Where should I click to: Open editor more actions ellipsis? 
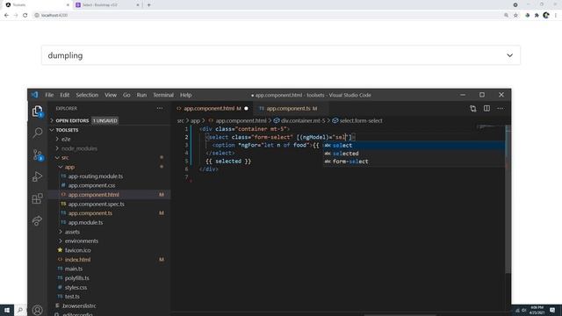500,108
